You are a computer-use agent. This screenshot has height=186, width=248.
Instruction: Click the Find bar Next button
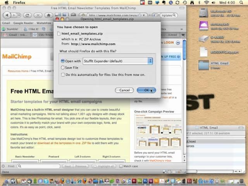pos(67,166)
